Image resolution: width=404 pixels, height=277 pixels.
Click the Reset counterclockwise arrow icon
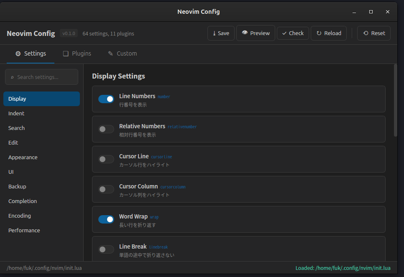[x=366, y=33]
